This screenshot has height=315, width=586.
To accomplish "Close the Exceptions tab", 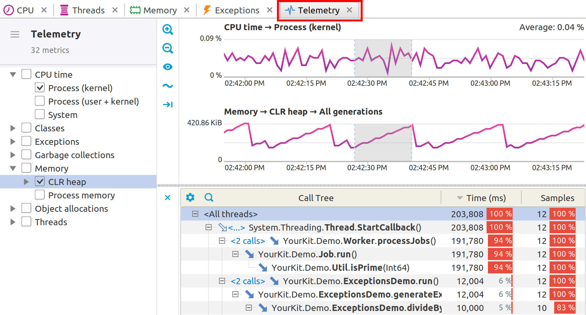I will tap(270, 10).
